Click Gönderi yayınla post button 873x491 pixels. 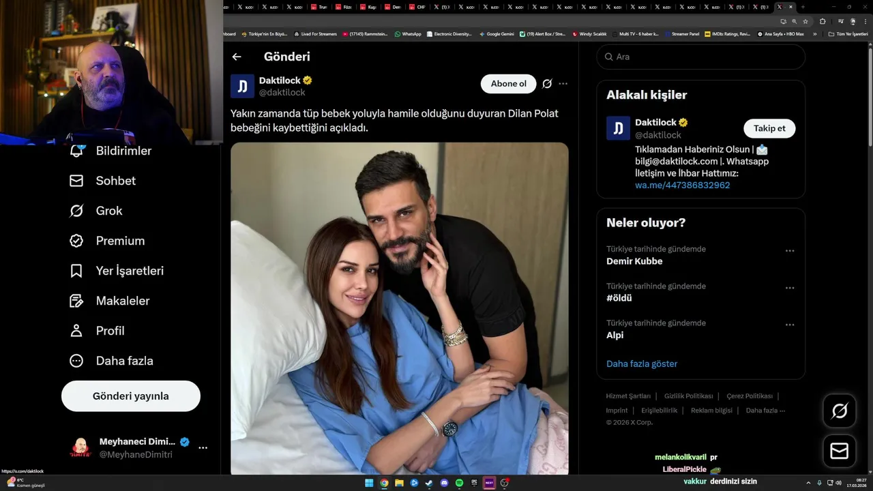131,396
